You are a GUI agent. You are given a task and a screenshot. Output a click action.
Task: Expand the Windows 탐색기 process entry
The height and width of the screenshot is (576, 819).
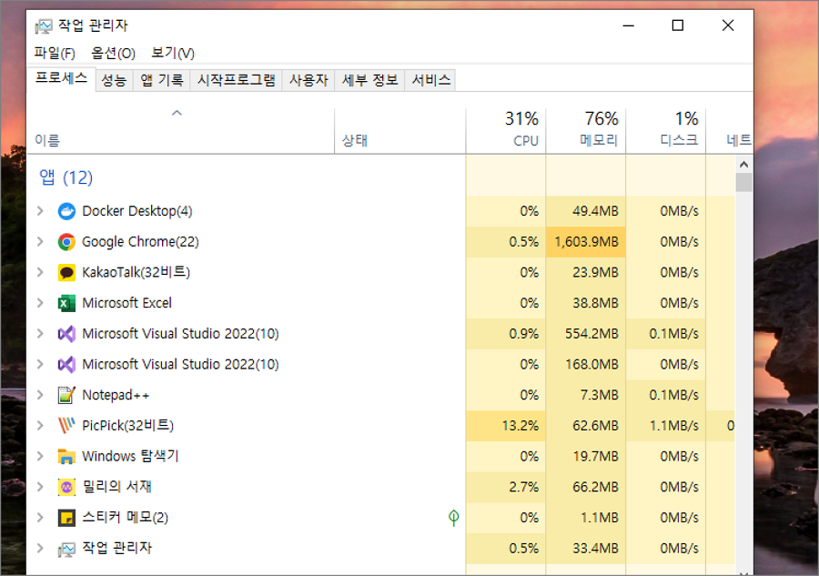click(x=40, y=457)
